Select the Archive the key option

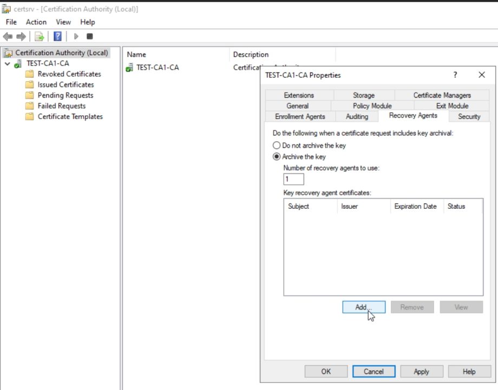[x=277, y=156]
